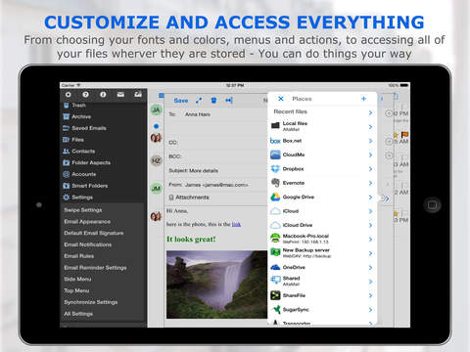Open CloudMe storage
The height and width of the screenshot is (352, 470).
point(322,154)
